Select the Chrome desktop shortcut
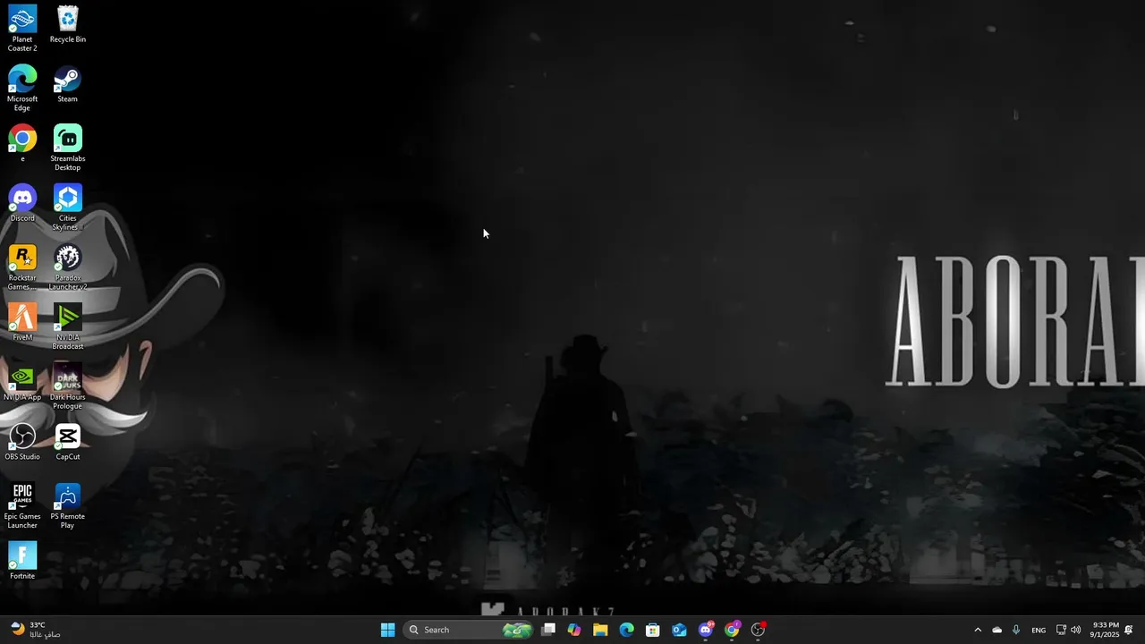Image resolution: width=1145 pixels, height=644 pixels. pos(22,143)
